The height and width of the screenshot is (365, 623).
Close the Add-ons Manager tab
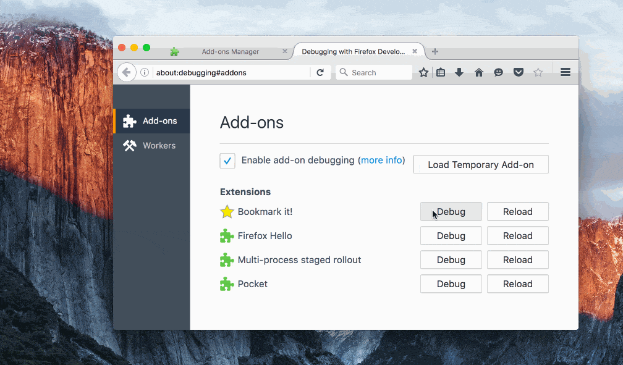coord(285,51)
